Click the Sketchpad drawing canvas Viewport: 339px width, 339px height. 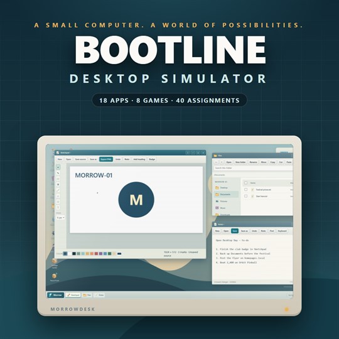coord(136,200)
